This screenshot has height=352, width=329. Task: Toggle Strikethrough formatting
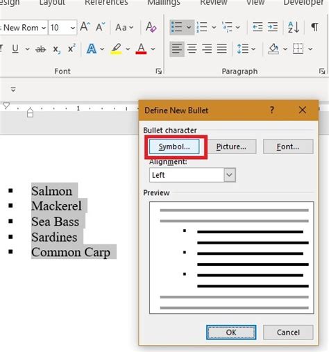41,49
